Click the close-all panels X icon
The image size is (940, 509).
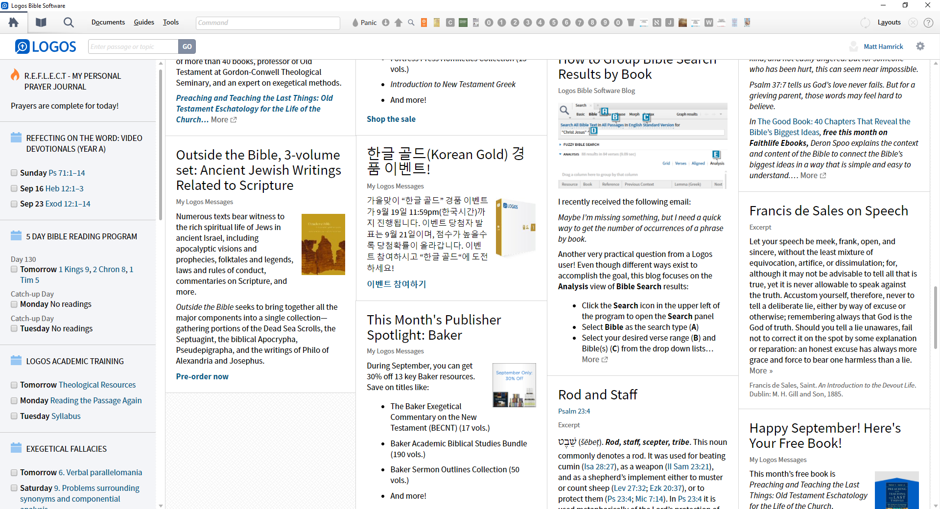point(913,23)
